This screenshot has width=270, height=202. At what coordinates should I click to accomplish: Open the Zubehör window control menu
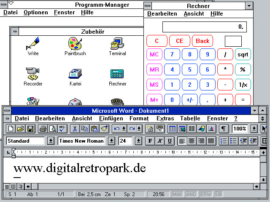(x=15, y=32)
